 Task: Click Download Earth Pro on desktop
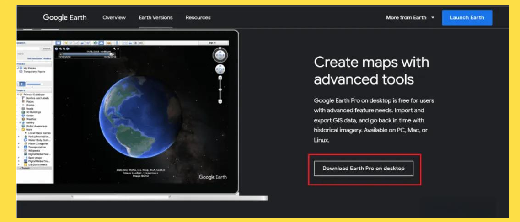coord(364,168)
